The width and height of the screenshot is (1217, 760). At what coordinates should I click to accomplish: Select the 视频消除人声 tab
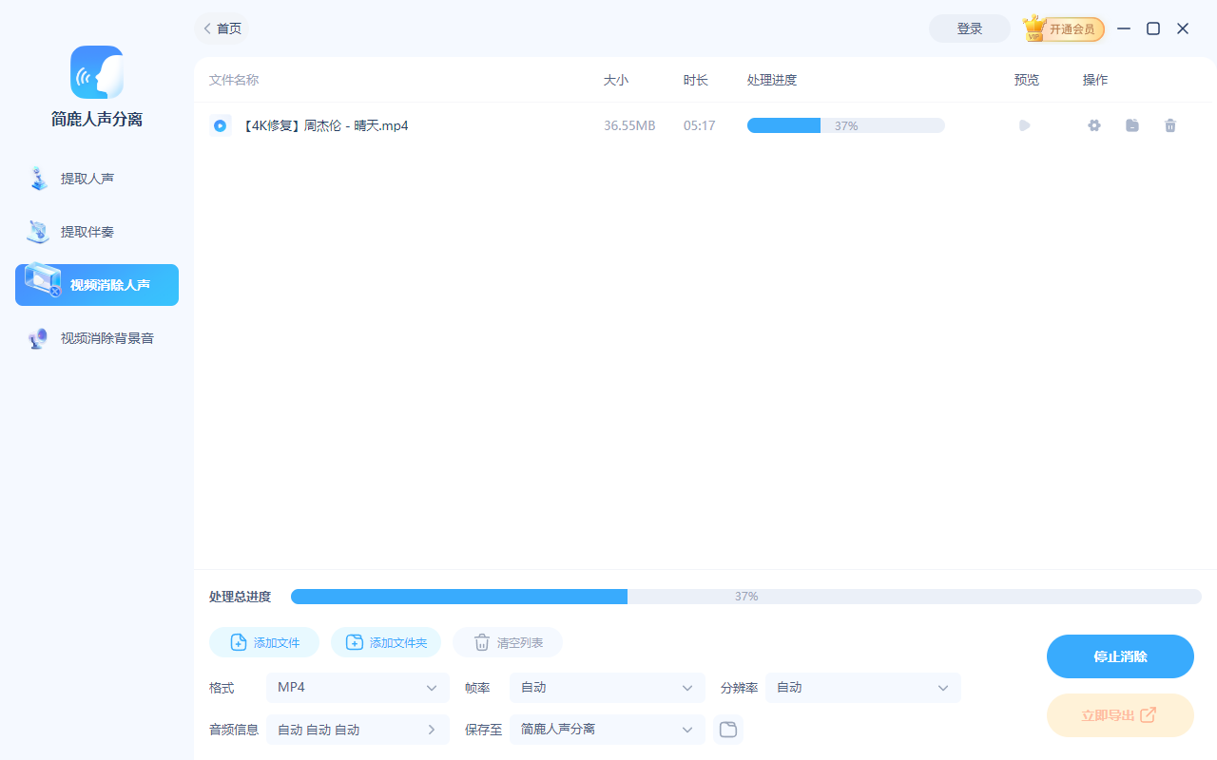pyautogui.click(x=96, y=284)
